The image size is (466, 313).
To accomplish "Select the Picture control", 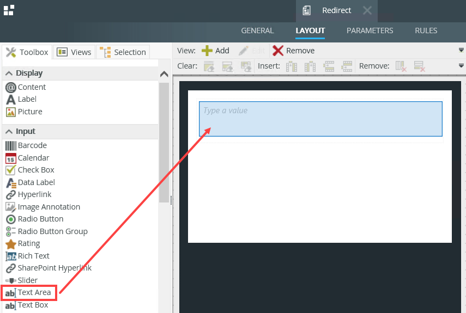I will (x=24, y=112).
